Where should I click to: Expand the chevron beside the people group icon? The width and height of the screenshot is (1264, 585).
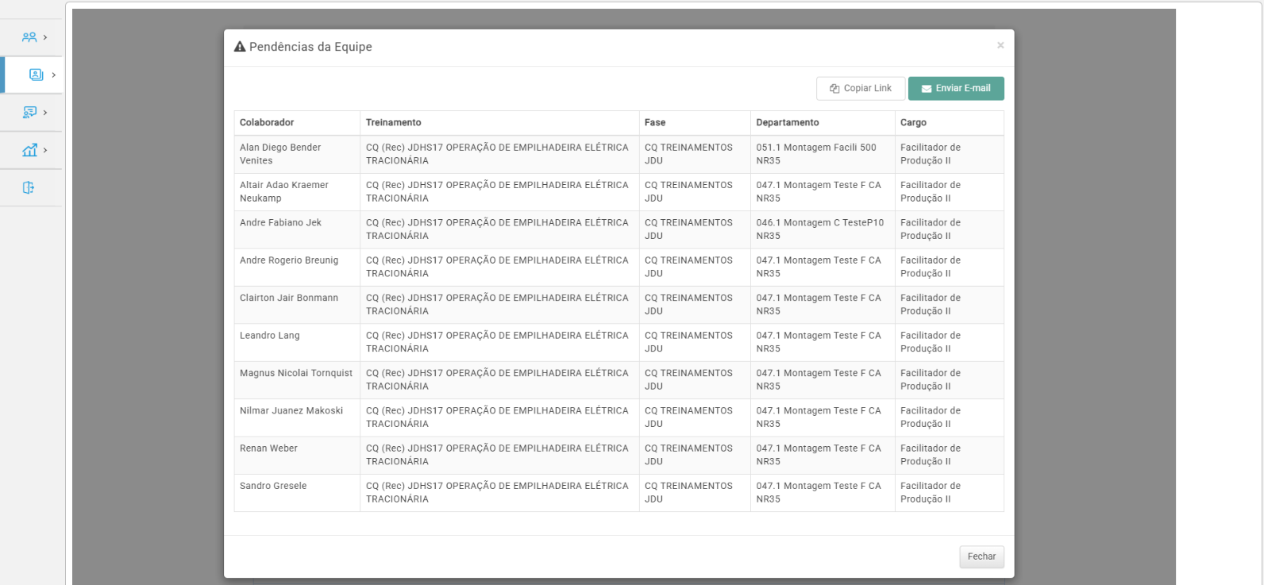[x=45, y=37]
